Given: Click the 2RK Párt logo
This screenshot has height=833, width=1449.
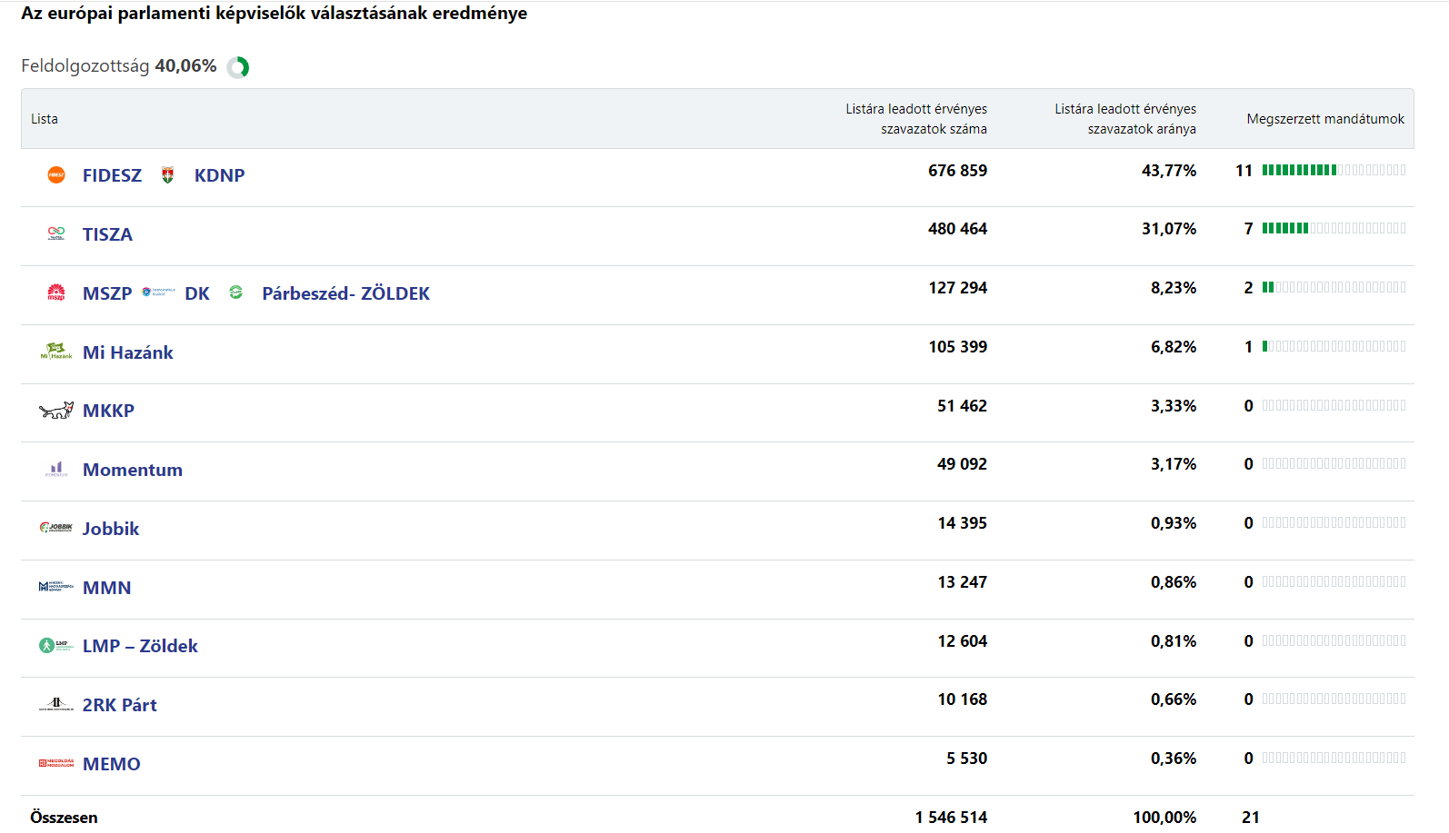Looking at the screenshot, I should pos(56,704).
